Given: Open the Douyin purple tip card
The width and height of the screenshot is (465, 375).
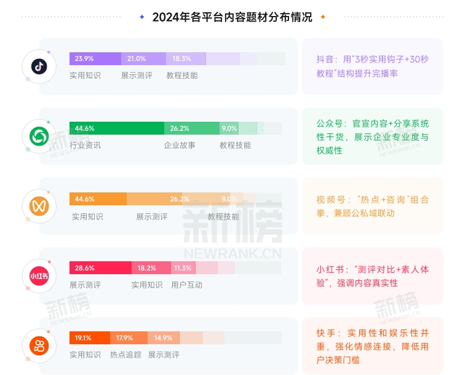Looking at the screenshot, I should pyautogui.click(x=373, y=66).
